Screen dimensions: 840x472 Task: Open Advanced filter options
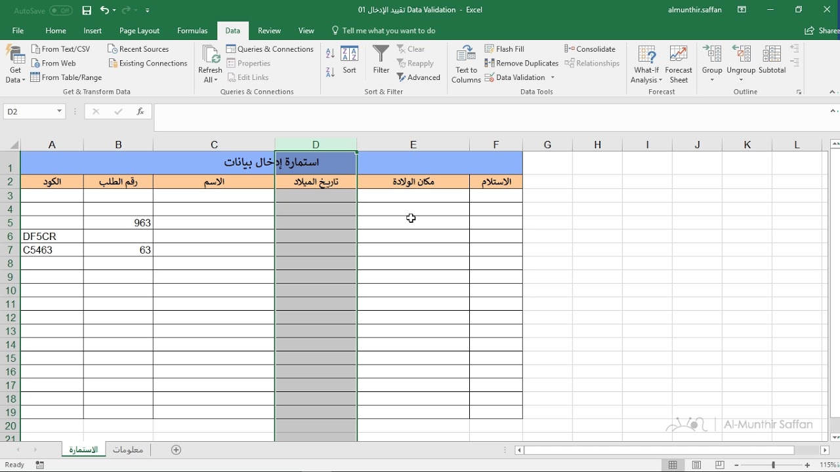click(x=418, y=77)
